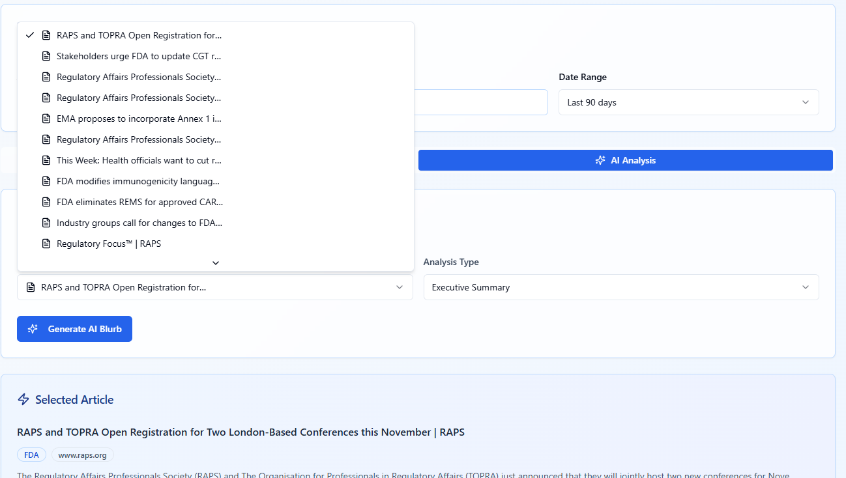
Task: Open the Date Range Last 90 days dropdown
Action: coord(688,102)
